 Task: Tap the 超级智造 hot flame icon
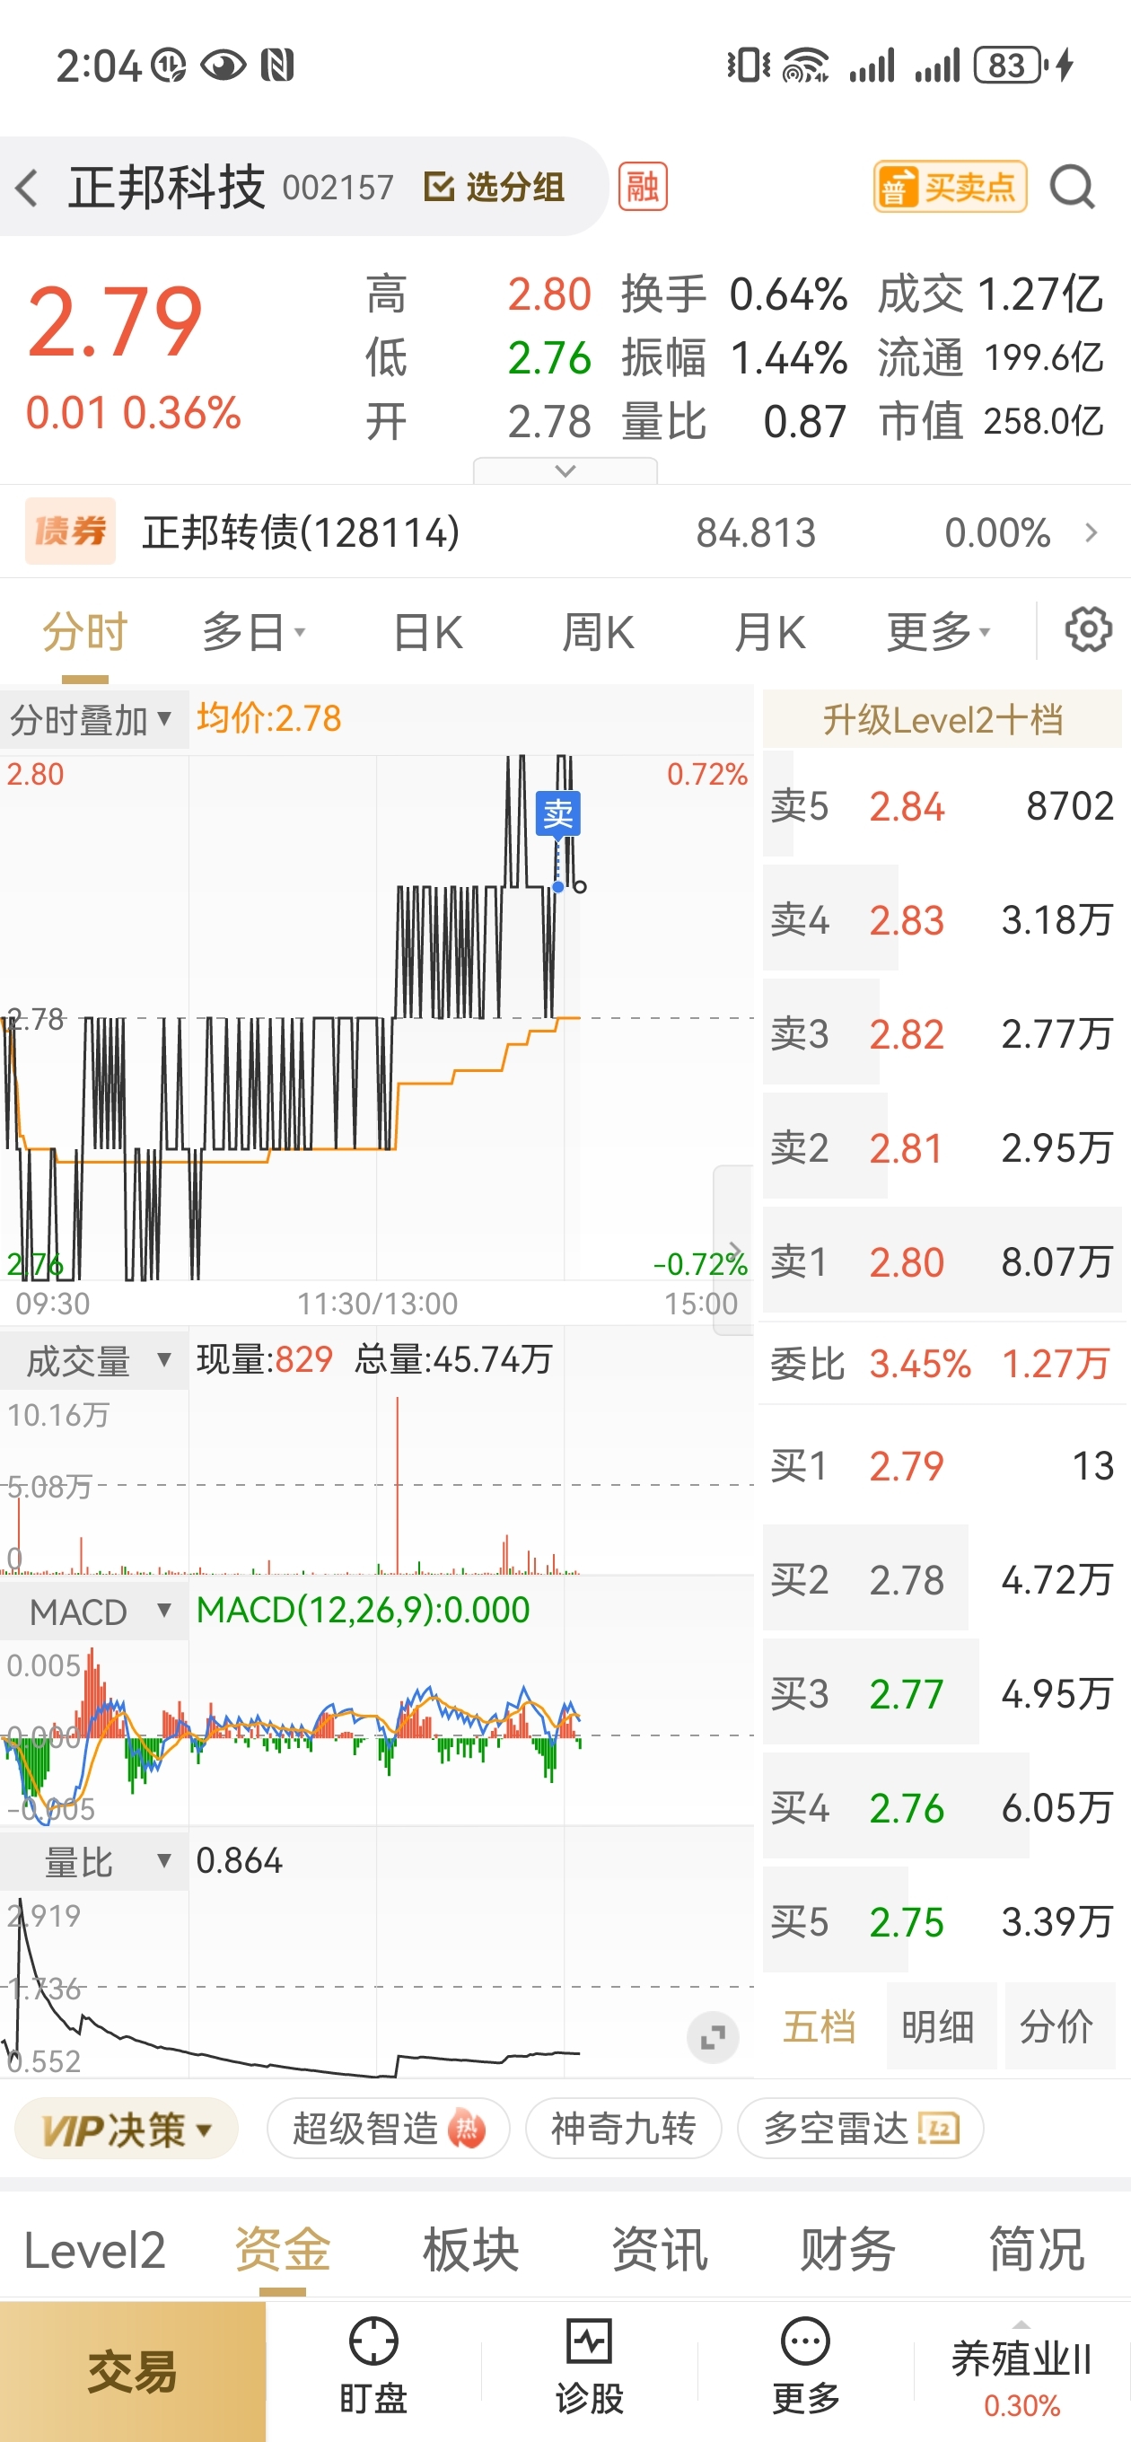tap(467, 2130)
